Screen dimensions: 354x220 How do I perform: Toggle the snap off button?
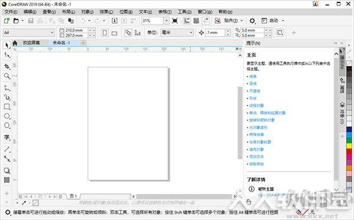(x=217, y=21)
